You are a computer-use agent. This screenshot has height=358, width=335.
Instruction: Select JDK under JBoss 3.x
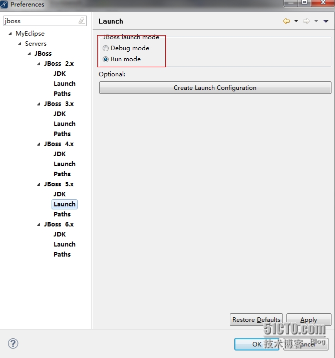pyautogui.click(x=60, y=113)
